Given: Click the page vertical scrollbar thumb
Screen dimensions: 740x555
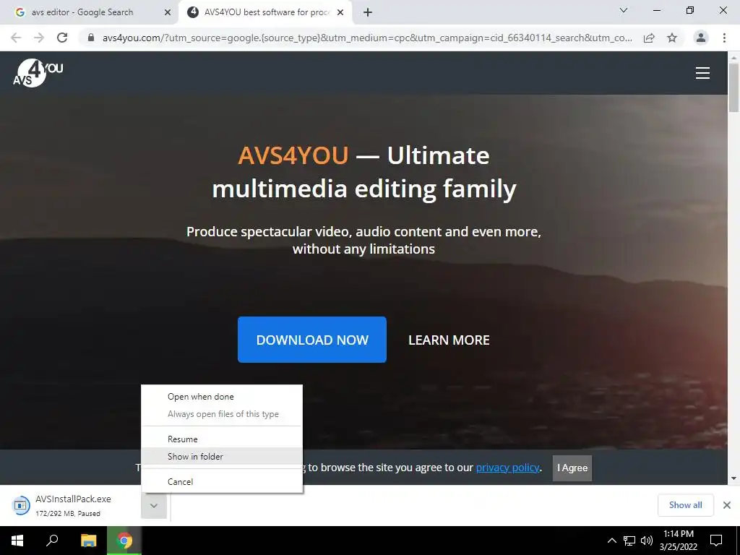Looking at the screenshot, I should (x=733, y=87).
